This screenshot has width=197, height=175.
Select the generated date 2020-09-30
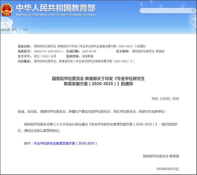pyautogui.click(x=89, y=51)
